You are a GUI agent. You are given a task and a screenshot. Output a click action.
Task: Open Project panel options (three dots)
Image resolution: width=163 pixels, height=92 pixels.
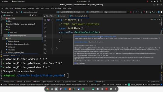pos(39,15)
